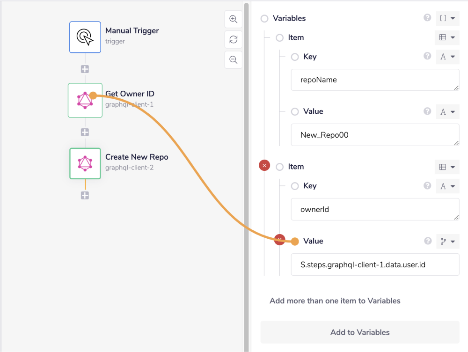
Task: Open the text type dropdown for Key
Action: pos(447,56)
